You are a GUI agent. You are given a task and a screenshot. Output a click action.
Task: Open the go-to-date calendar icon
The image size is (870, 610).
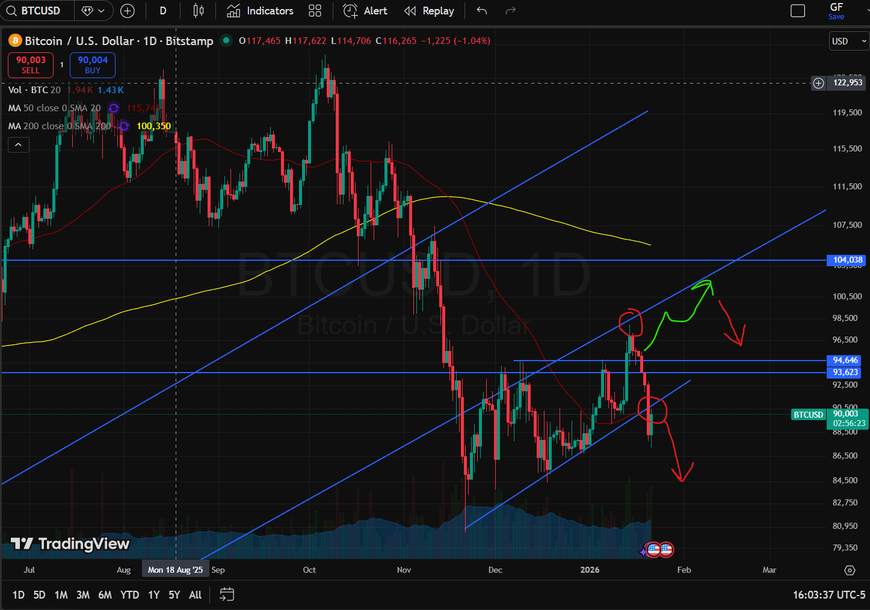pos(227,595)
